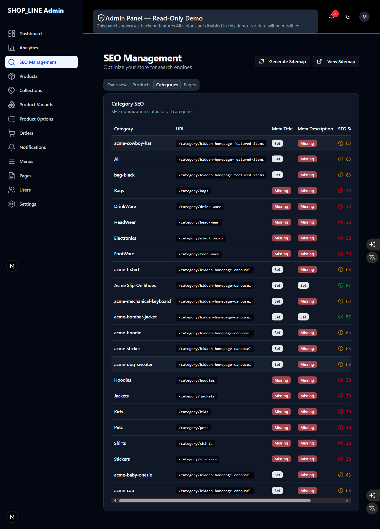380x529 pixels.
Task: Click the translate icon beside Electronics row
Action: coord(372,257)
